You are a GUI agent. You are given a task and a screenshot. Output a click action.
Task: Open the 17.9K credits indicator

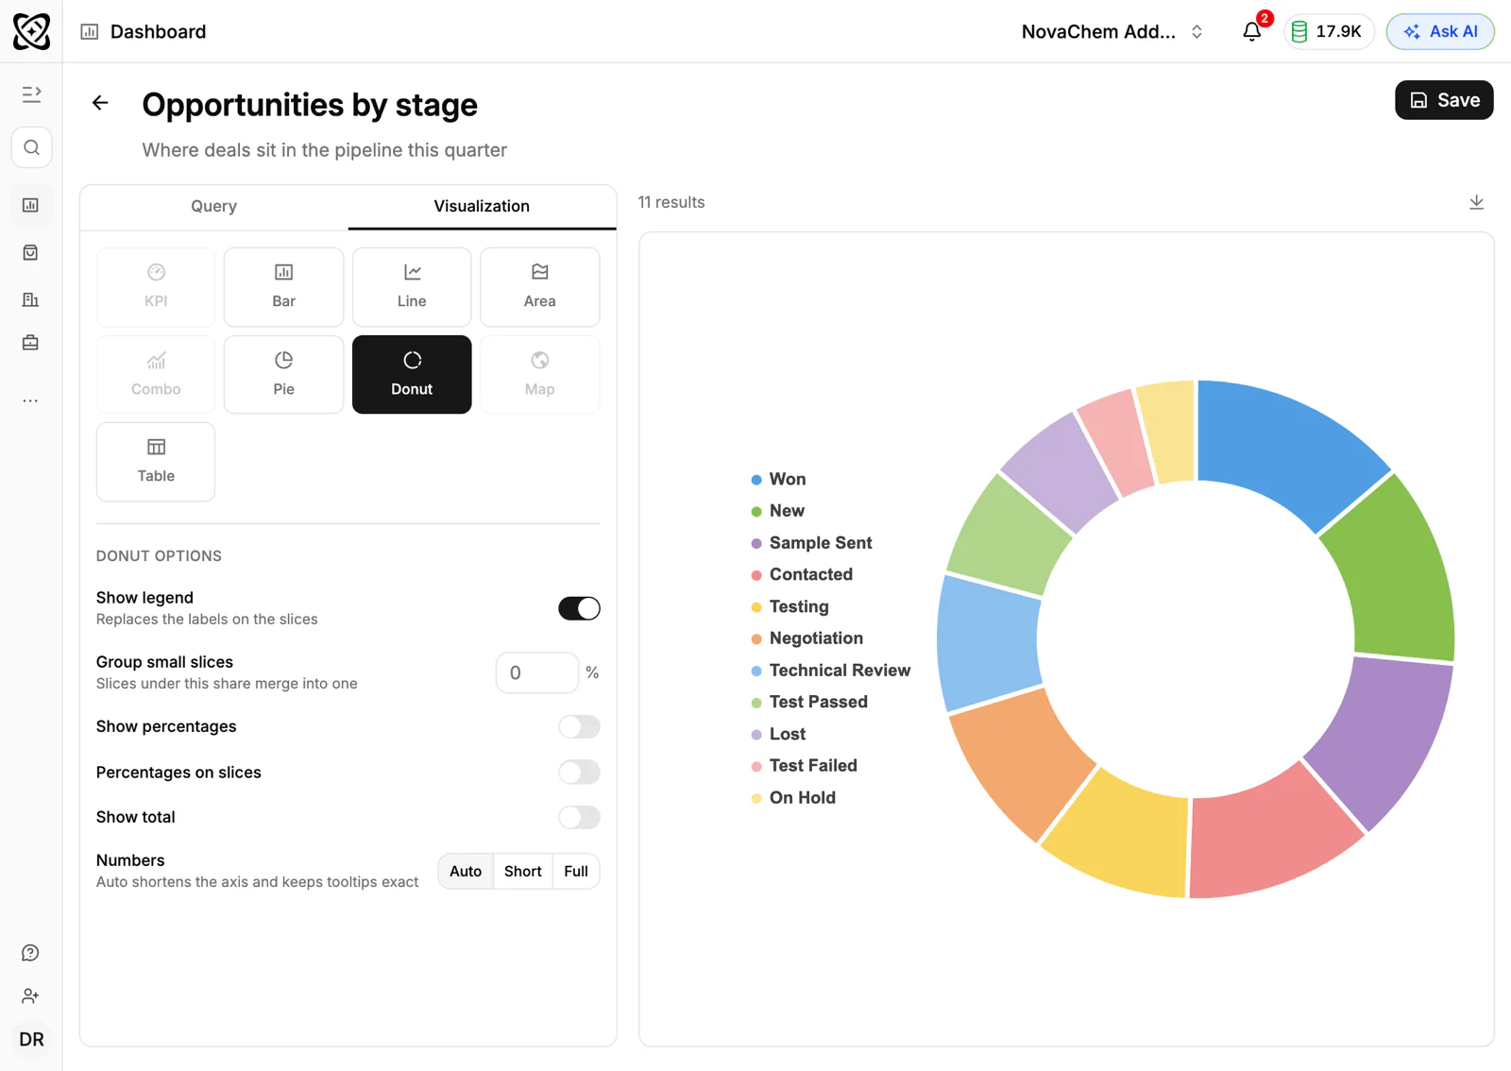click(1328, 31)
